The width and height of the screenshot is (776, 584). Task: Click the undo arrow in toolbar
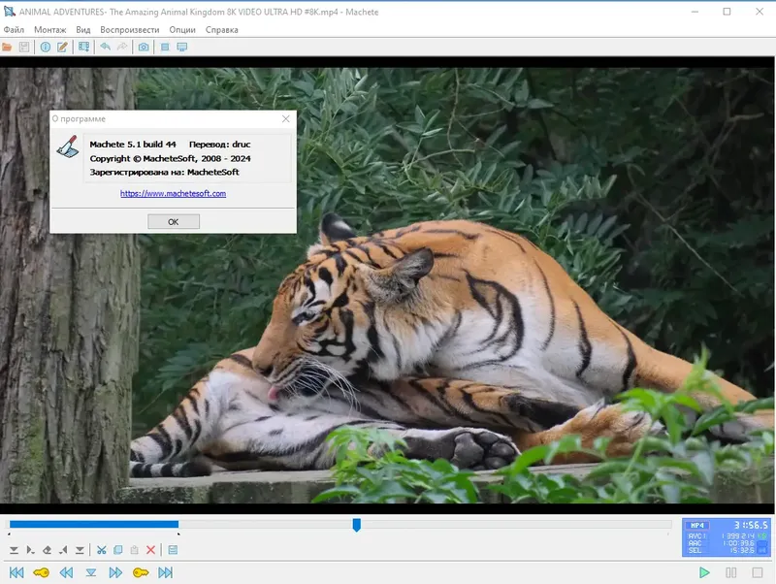(105, 47)
